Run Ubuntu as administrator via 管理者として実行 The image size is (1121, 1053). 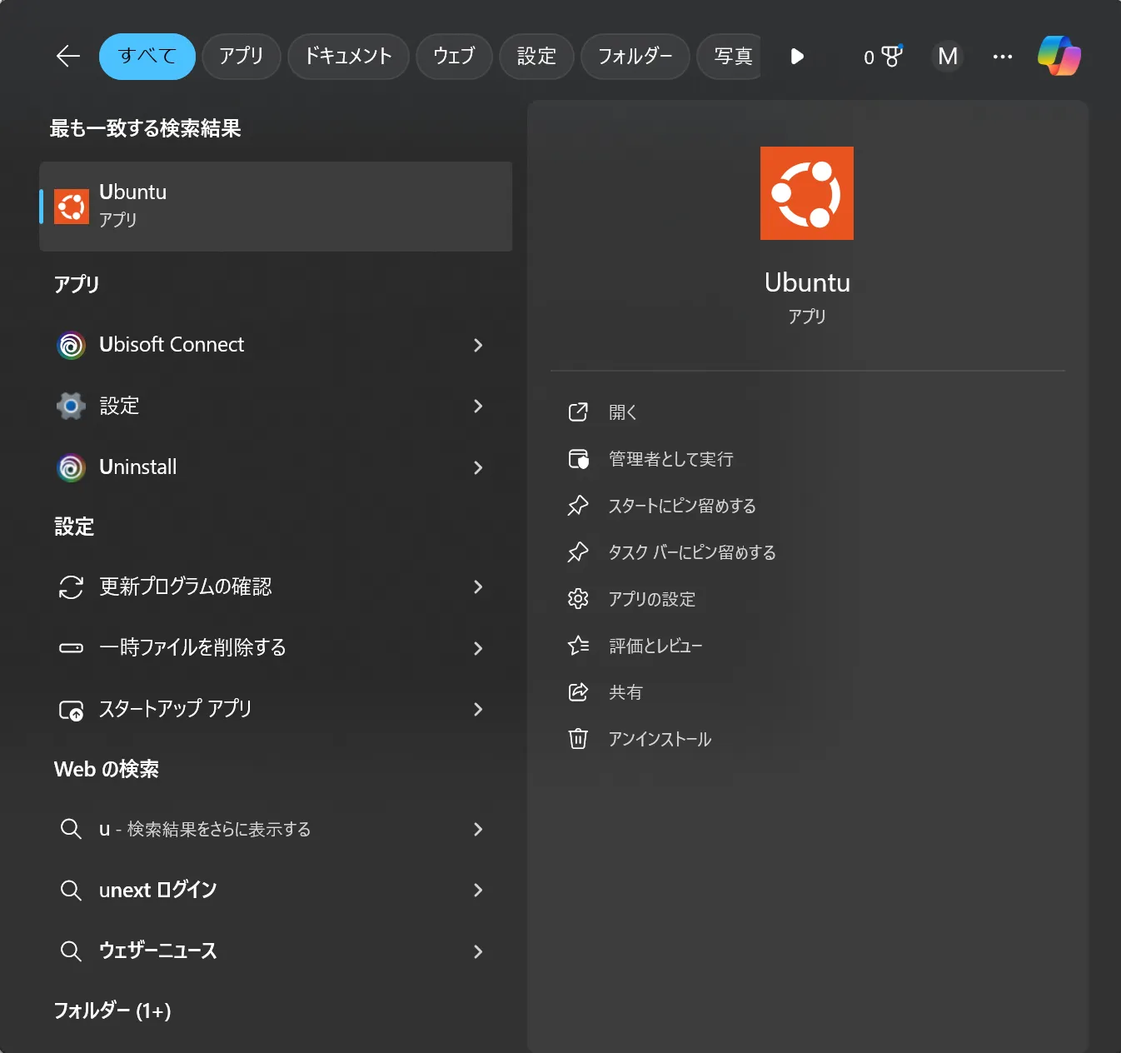click(x=670, y=459)
